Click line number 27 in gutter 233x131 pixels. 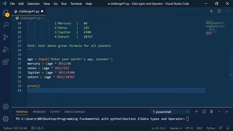(x=19, y=64)
